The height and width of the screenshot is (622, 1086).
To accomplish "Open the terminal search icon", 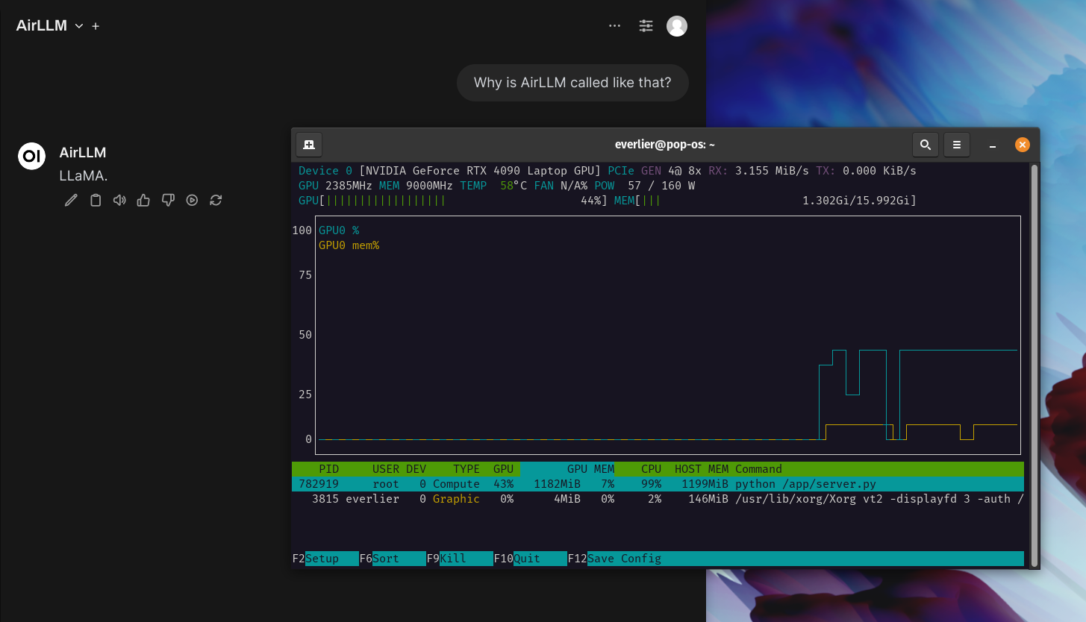I will (926, 145).
